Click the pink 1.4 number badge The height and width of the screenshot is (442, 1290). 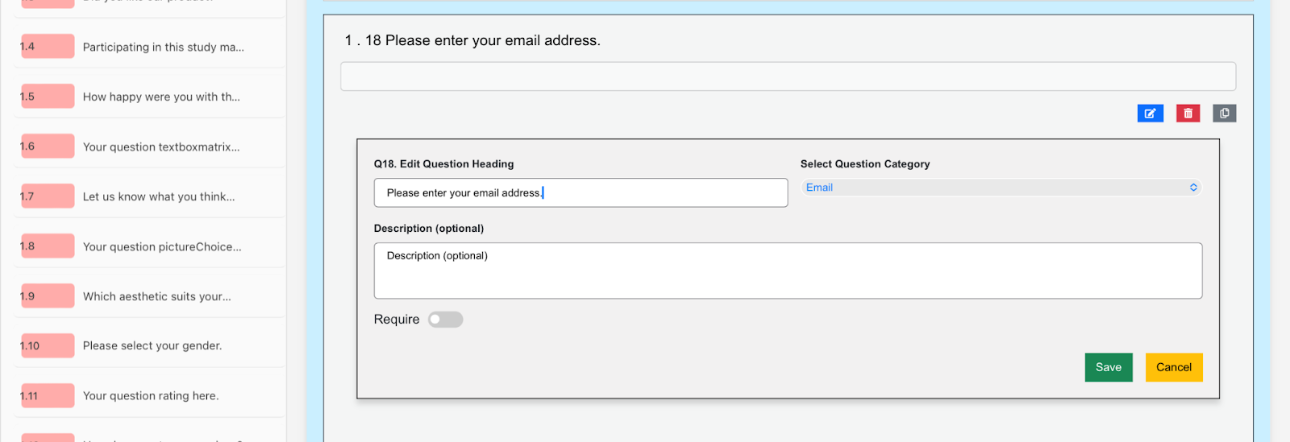pyautogui.click(x=47, y=47)
